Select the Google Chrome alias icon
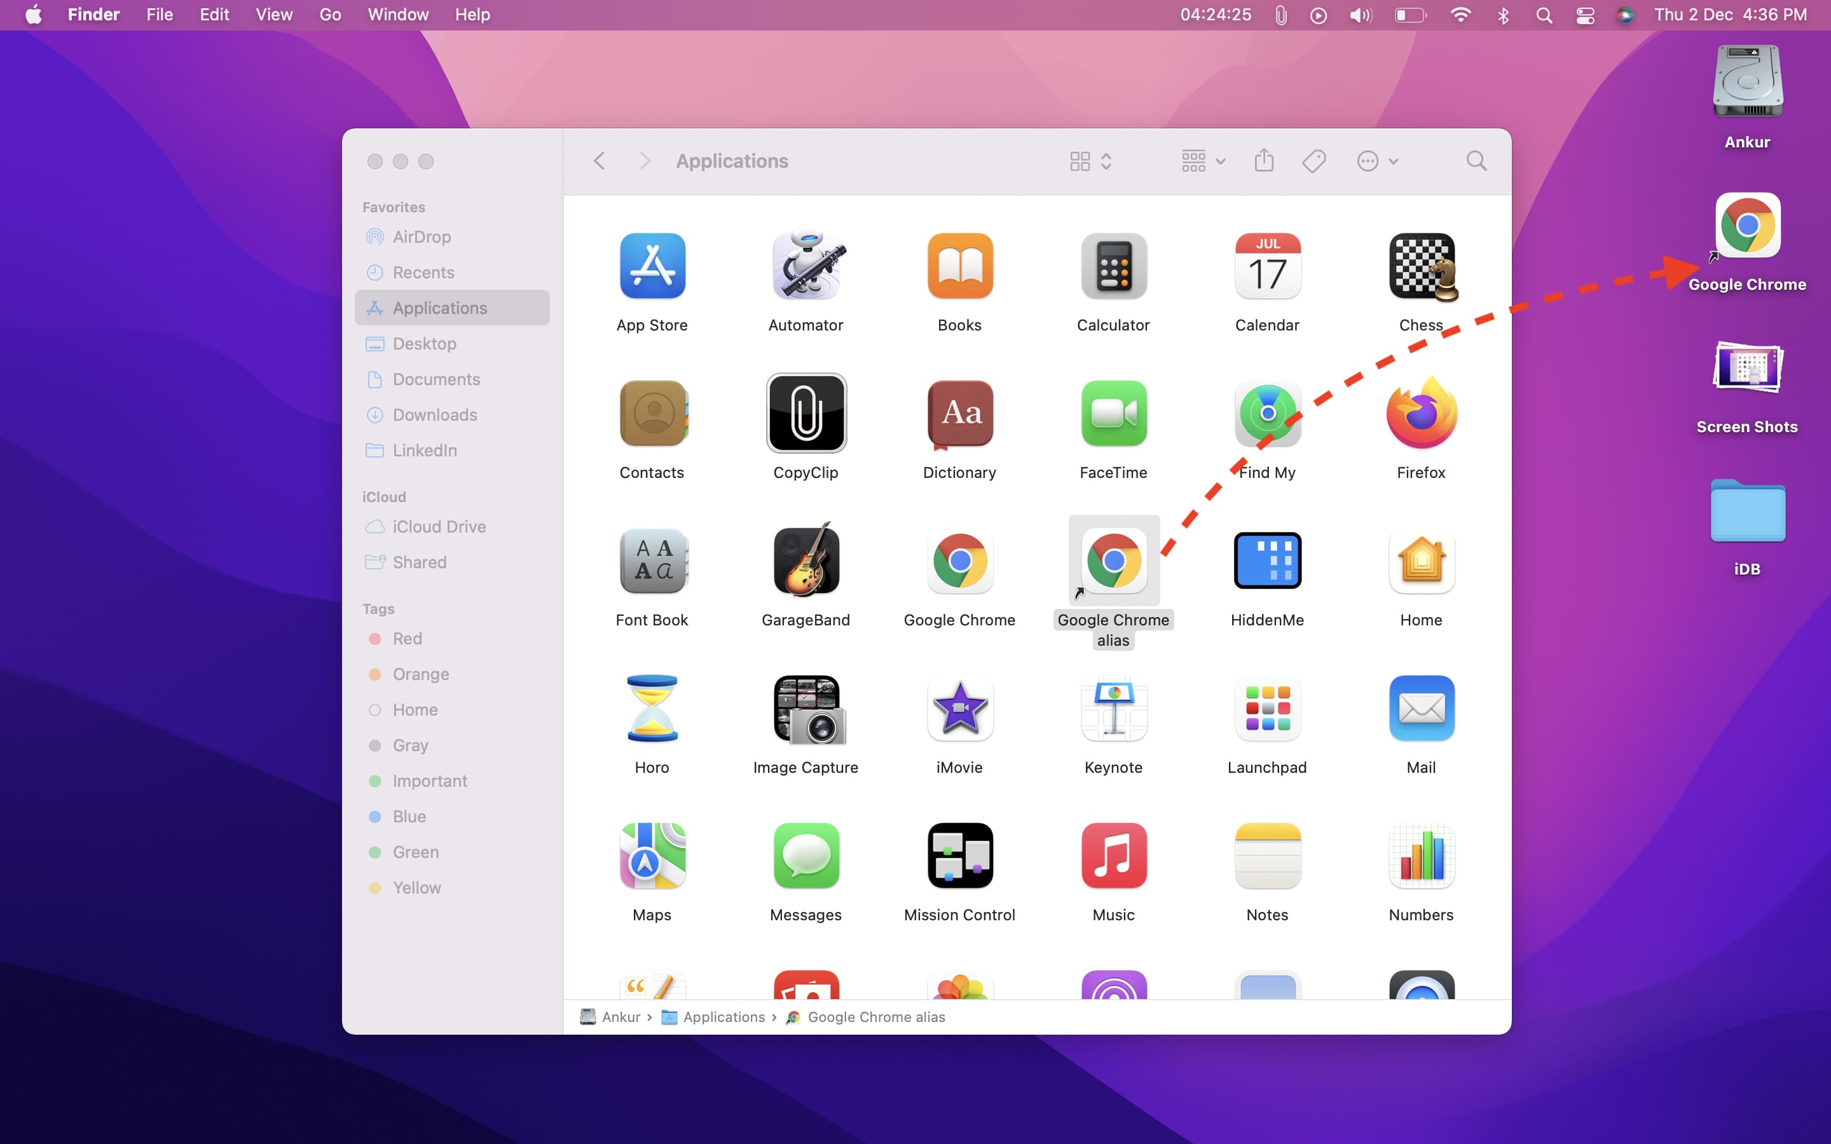Image resolution: width=1831 pixels, height=1144 pixels. [1114, 561]
